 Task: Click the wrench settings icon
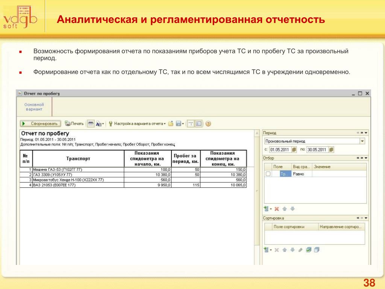[111, 123]
